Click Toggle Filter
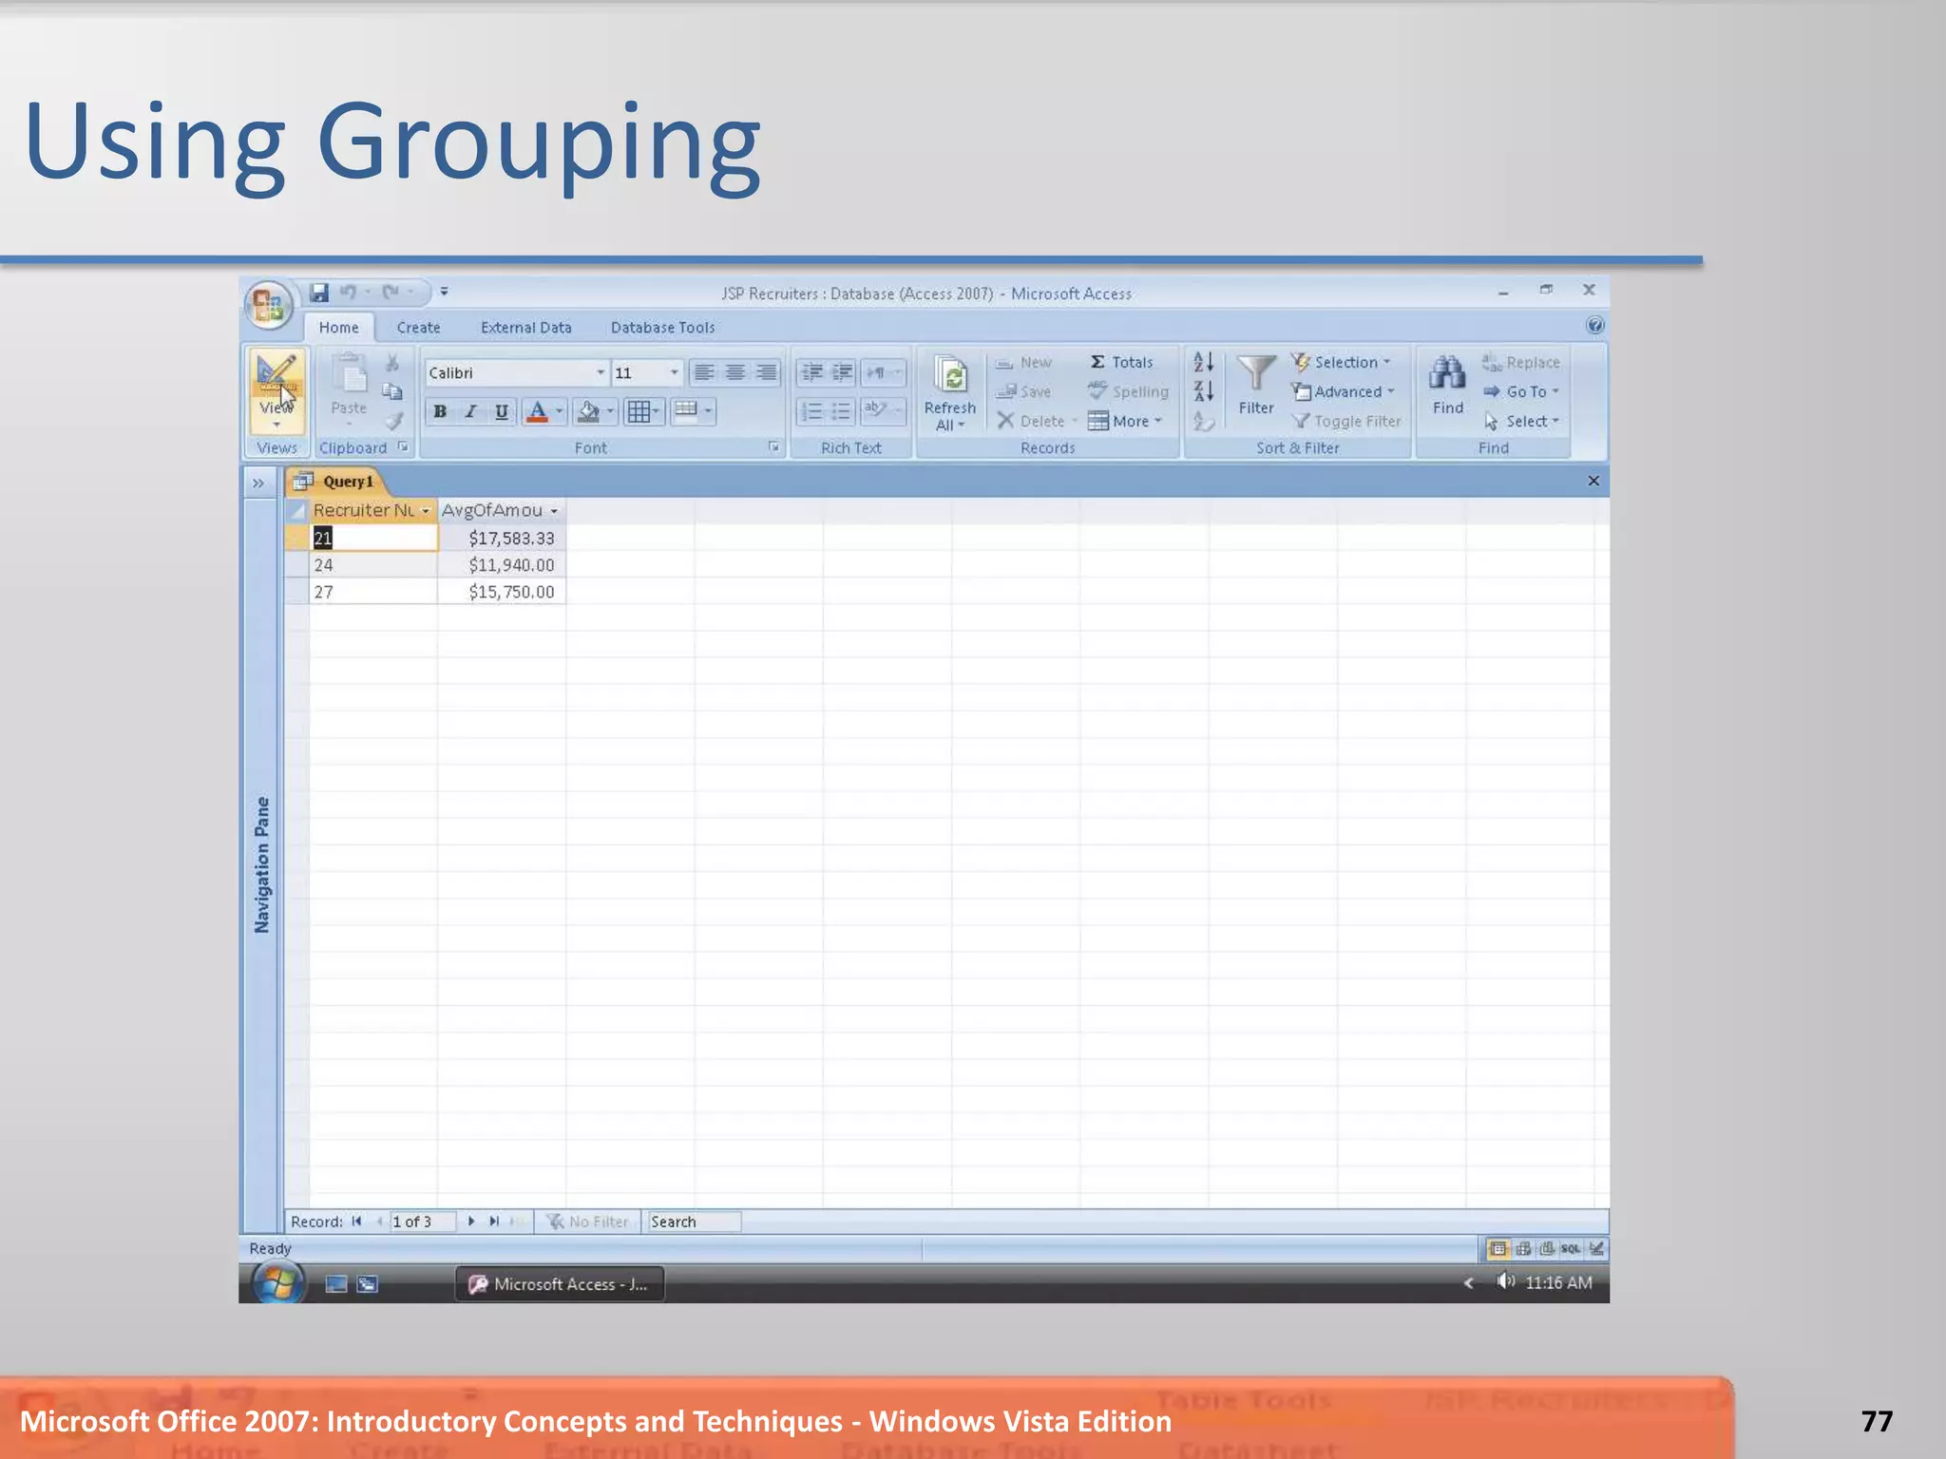 1346,421
